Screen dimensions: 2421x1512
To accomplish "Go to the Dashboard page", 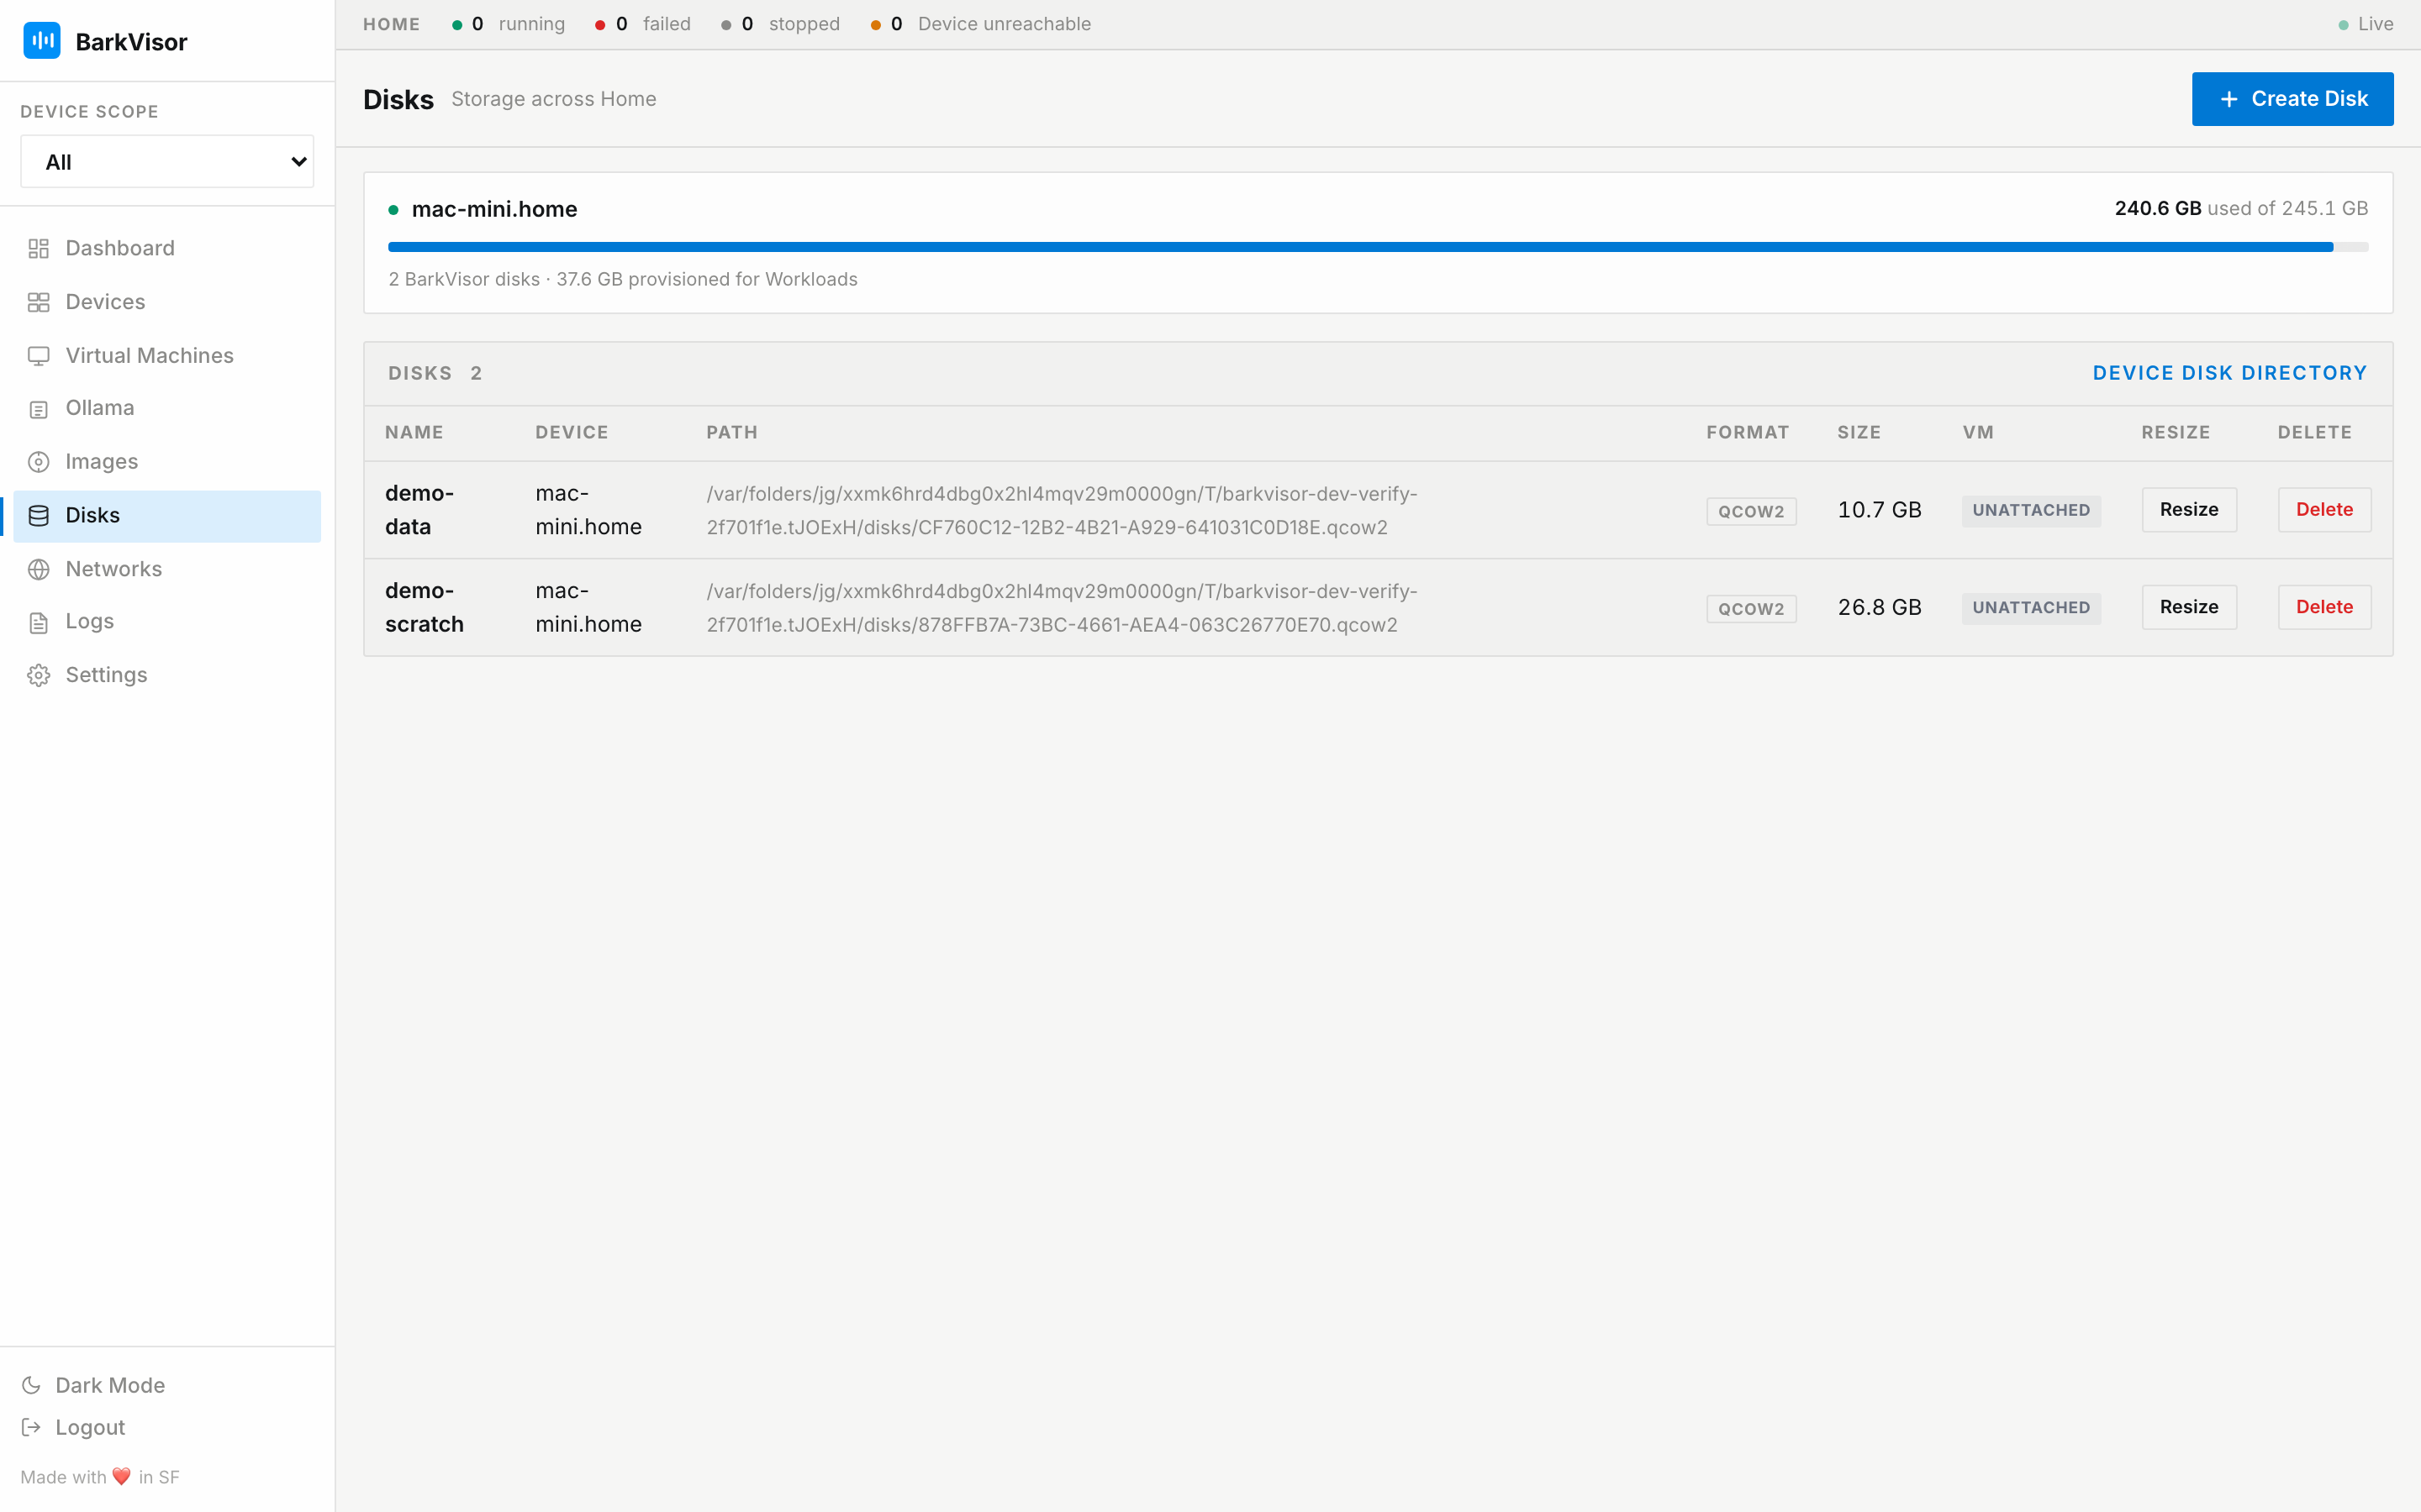I will pyautogui.click(x=167, y=248).
